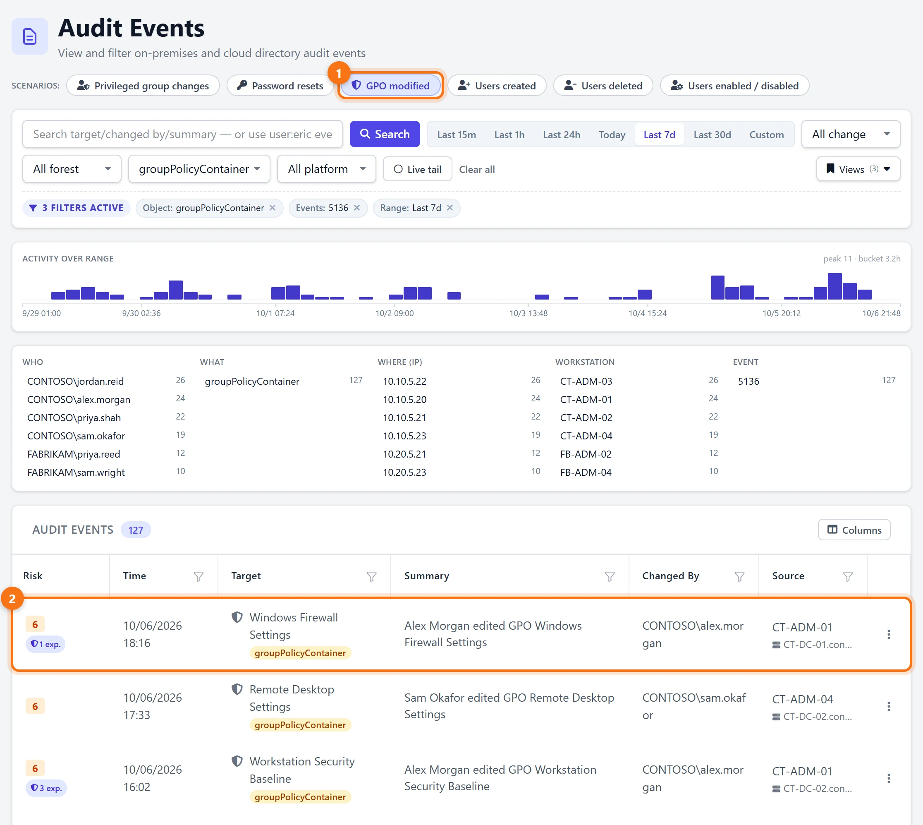The width and height of the screenshot is (923, 825).
Task: Remove the Object: groupPolicyContainer filter chip
Action: coord(273,208)
